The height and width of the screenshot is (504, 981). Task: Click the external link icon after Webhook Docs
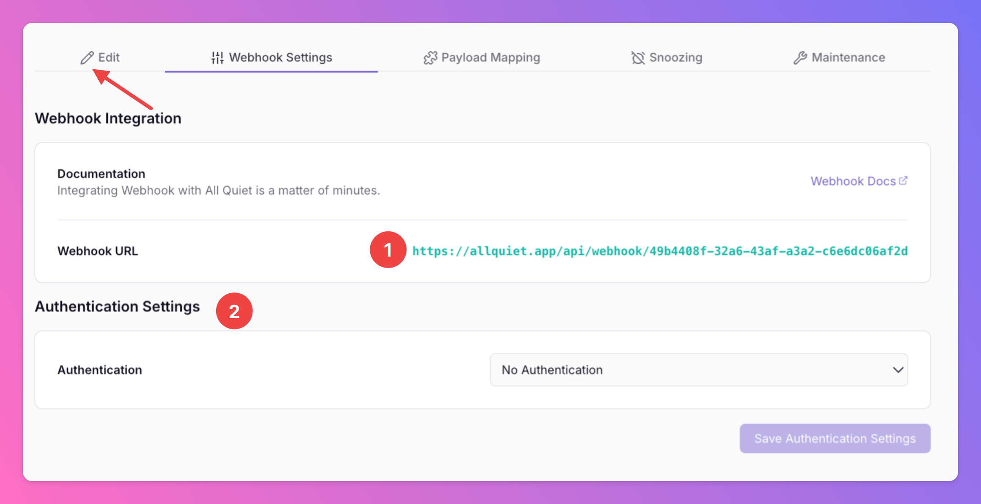point(903,181)
